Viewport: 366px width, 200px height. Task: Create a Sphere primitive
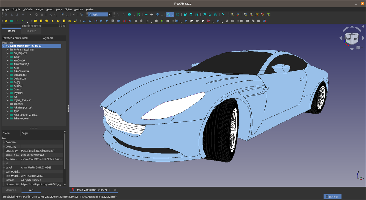tap(47, 21)
